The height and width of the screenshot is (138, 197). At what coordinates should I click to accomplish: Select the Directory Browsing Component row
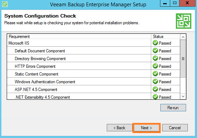tap(93, 58)
